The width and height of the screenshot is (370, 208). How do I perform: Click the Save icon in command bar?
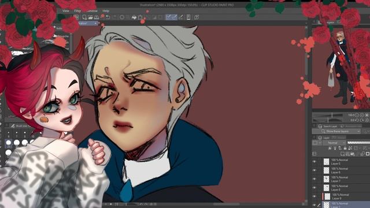tap(97, 17)
